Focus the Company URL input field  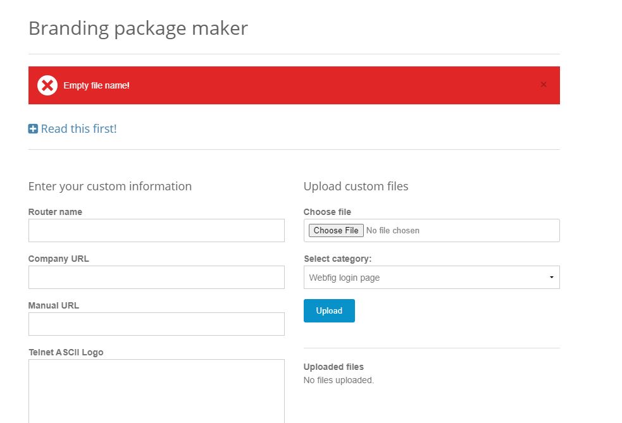coord(156,277)
